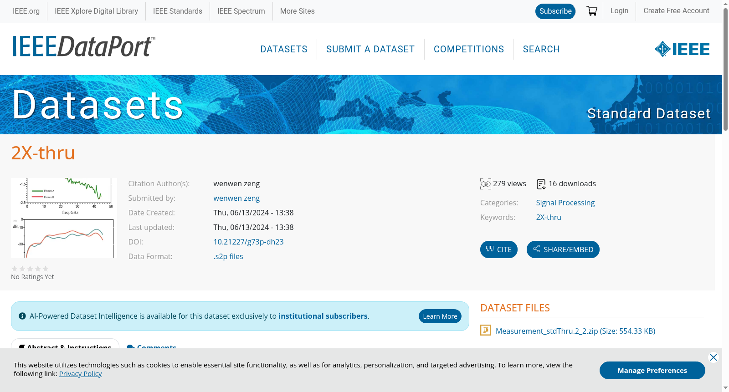Open the DATASETS menu
The width and height of the screenshot is (729, 392).
click(x=284, y=49)
